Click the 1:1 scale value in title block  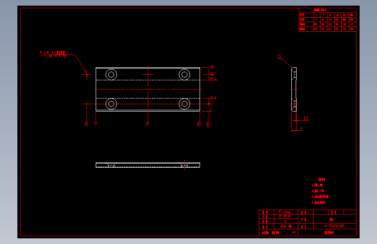[285, 221]
